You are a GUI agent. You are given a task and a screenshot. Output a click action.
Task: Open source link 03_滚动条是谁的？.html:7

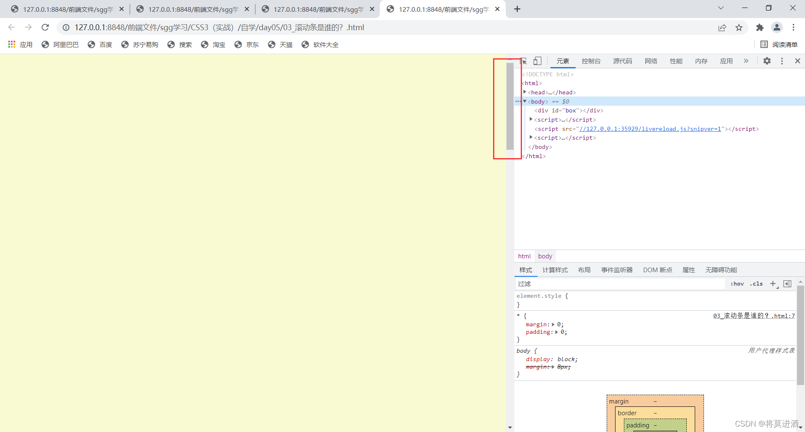[754, 316]
